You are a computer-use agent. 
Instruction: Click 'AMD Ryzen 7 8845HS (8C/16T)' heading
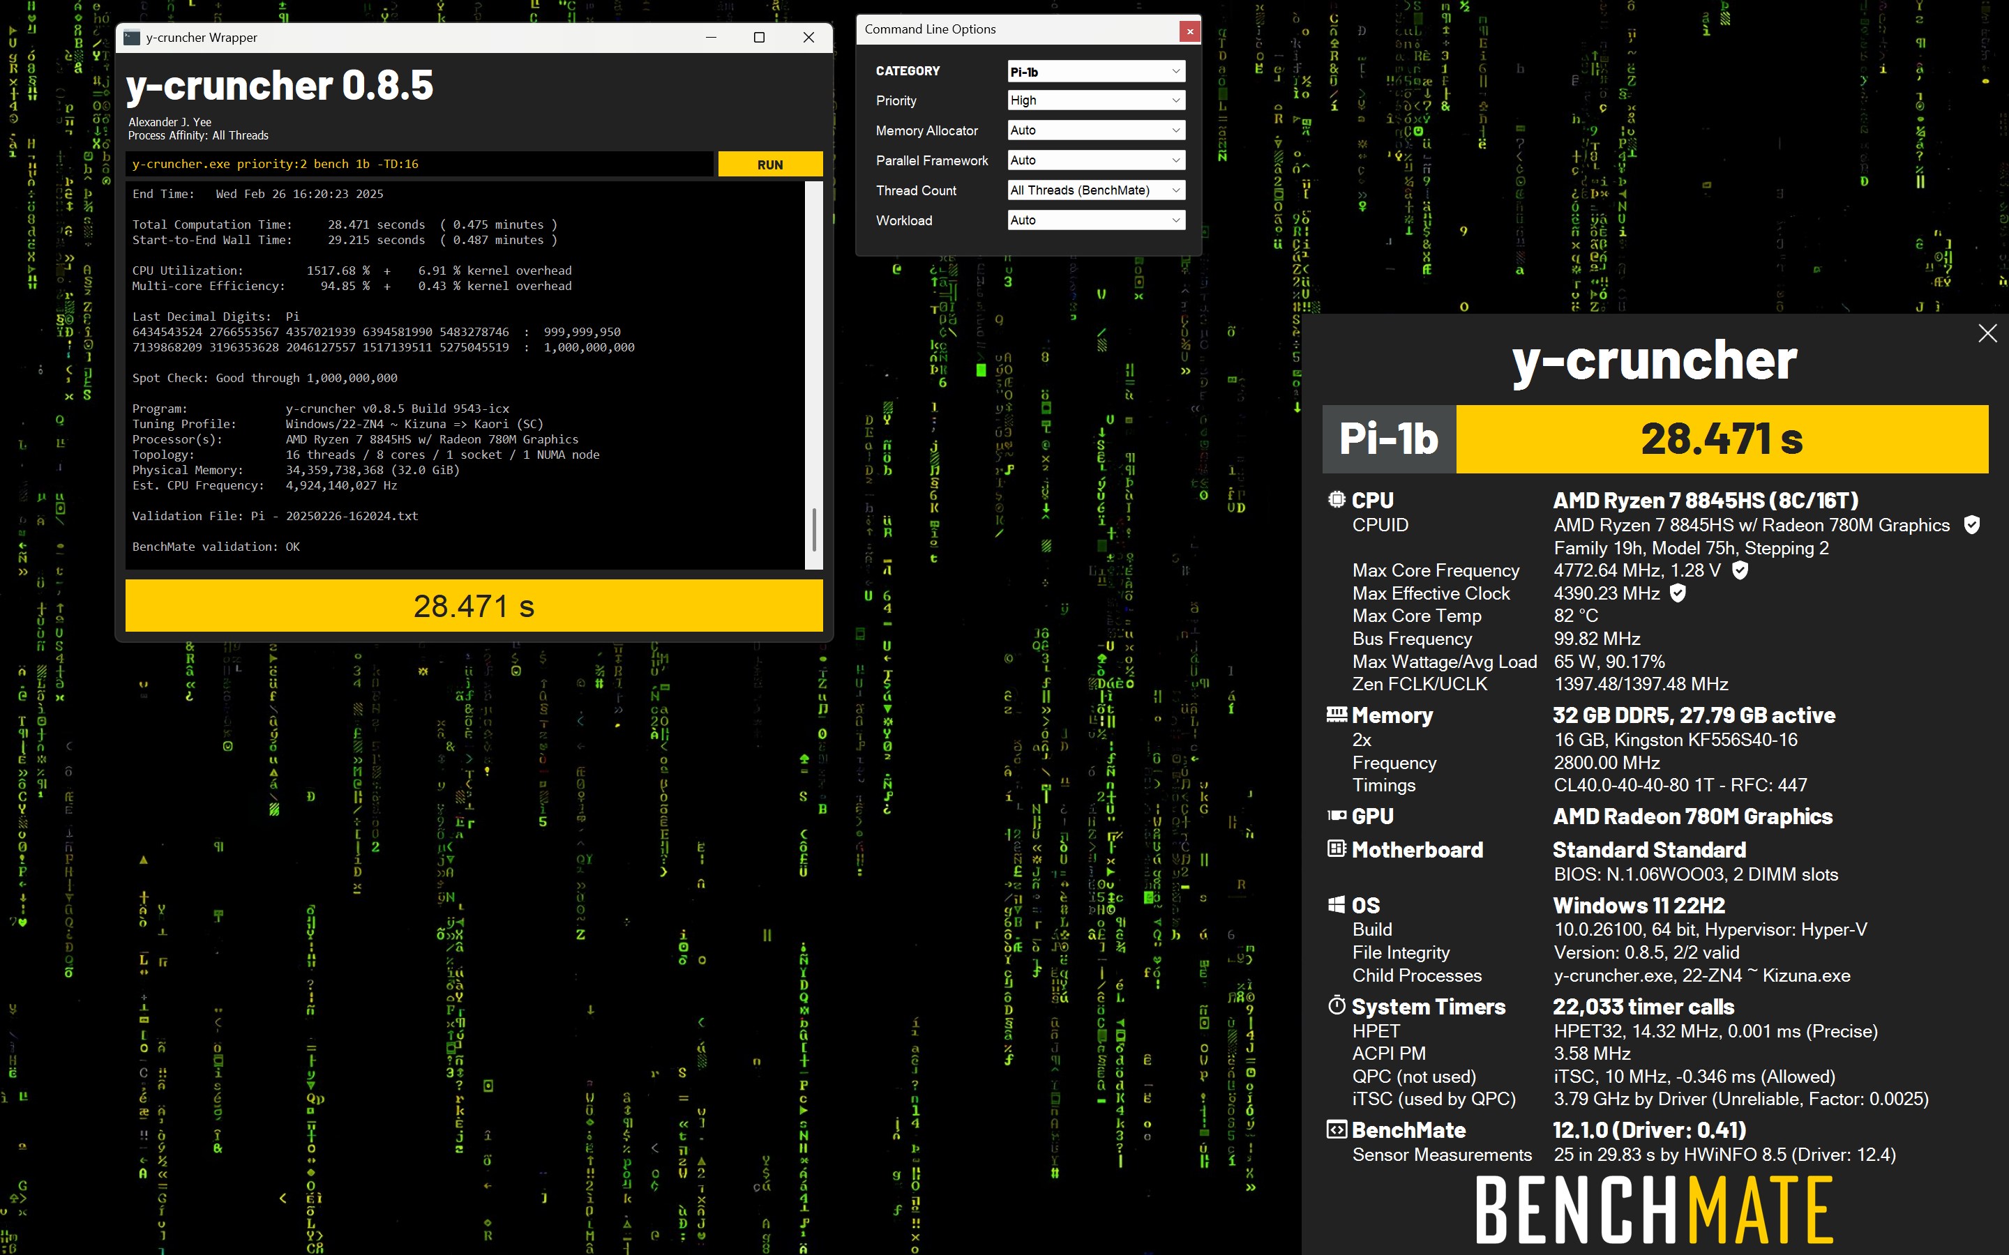1706,501
